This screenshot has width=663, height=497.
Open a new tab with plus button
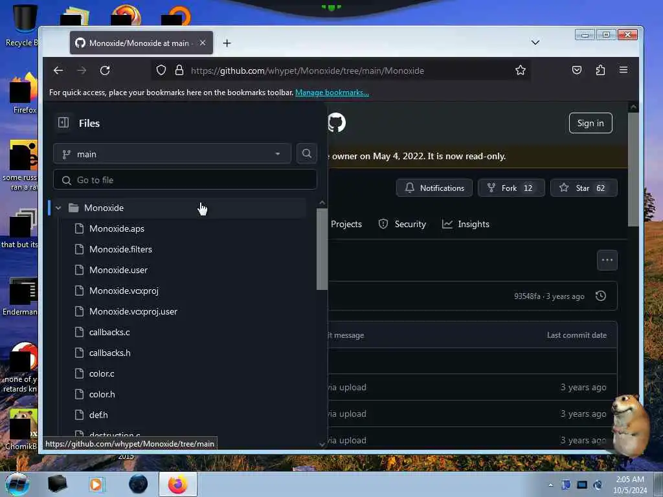click(x=227, y=43)
